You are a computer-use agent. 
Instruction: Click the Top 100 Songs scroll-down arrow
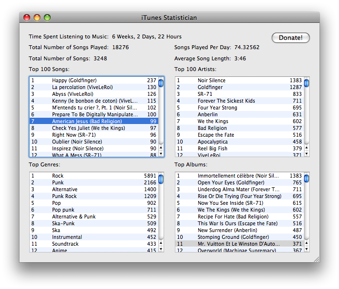point(161,154)
